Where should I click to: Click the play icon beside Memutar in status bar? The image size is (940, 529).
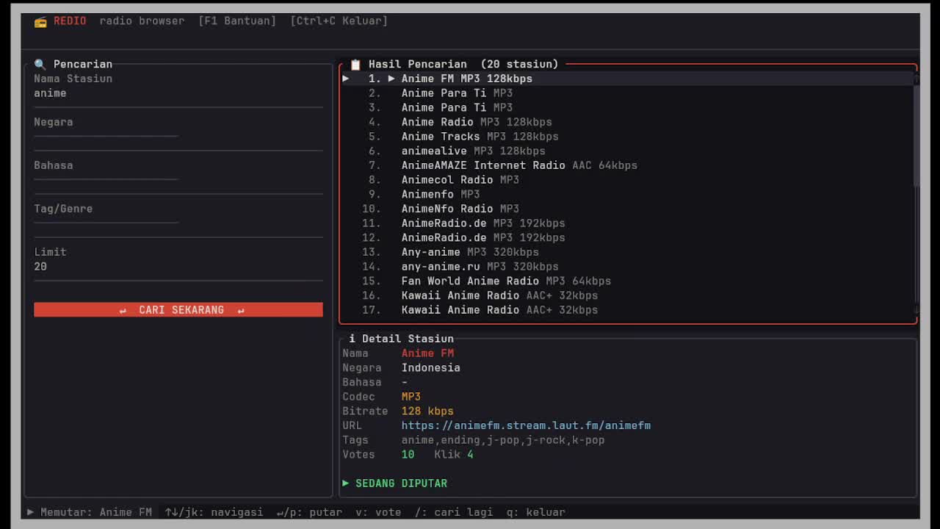tap(30, 512)
